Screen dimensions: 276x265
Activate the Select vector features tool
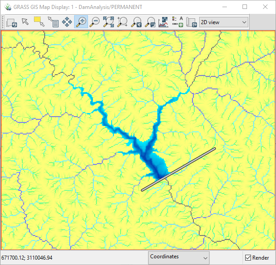click(38, 21)
